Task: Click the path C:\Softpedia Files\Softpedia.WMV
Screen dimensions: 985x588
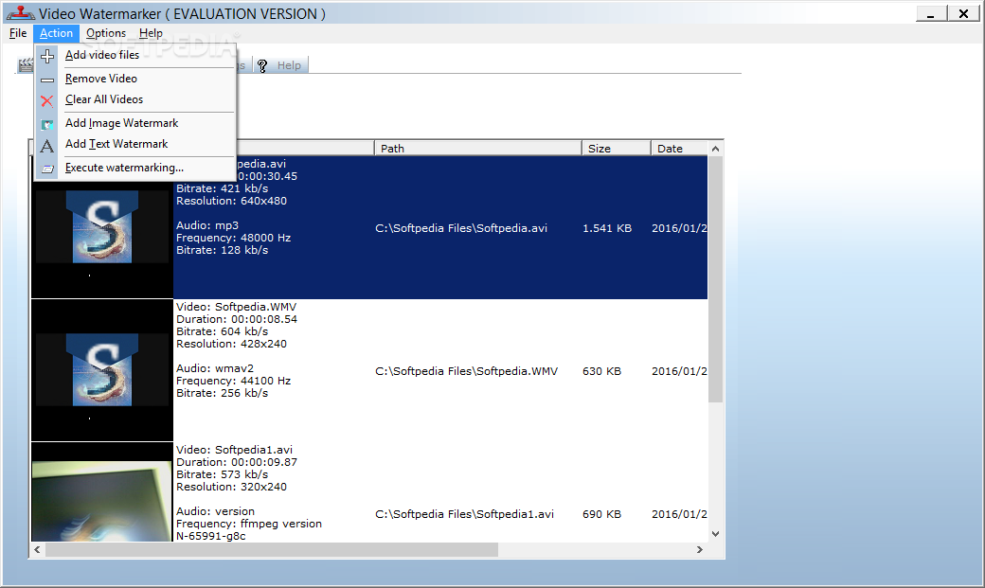Action: [466, 371]
